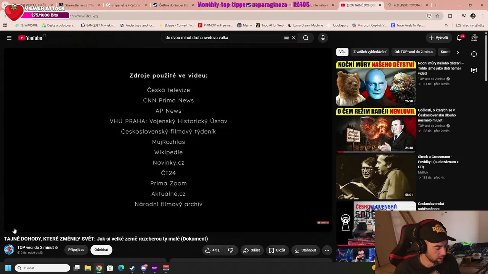Open the three-dot more actions menu
Image resolution: width=488 pixels, height=274 pixels.
[327, 250]
